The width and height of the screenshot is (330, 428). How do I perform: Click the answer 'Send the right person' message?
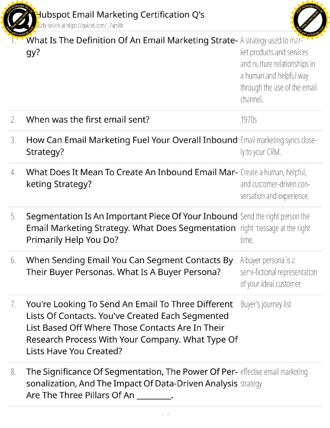point(275,228)
